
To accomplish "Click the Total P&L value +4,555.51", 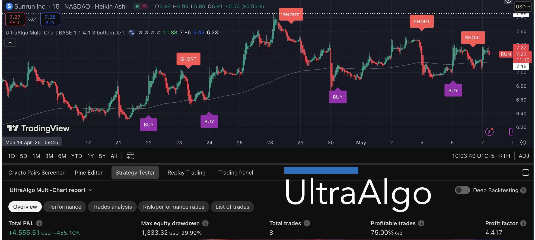I will [x=24, y=233].
